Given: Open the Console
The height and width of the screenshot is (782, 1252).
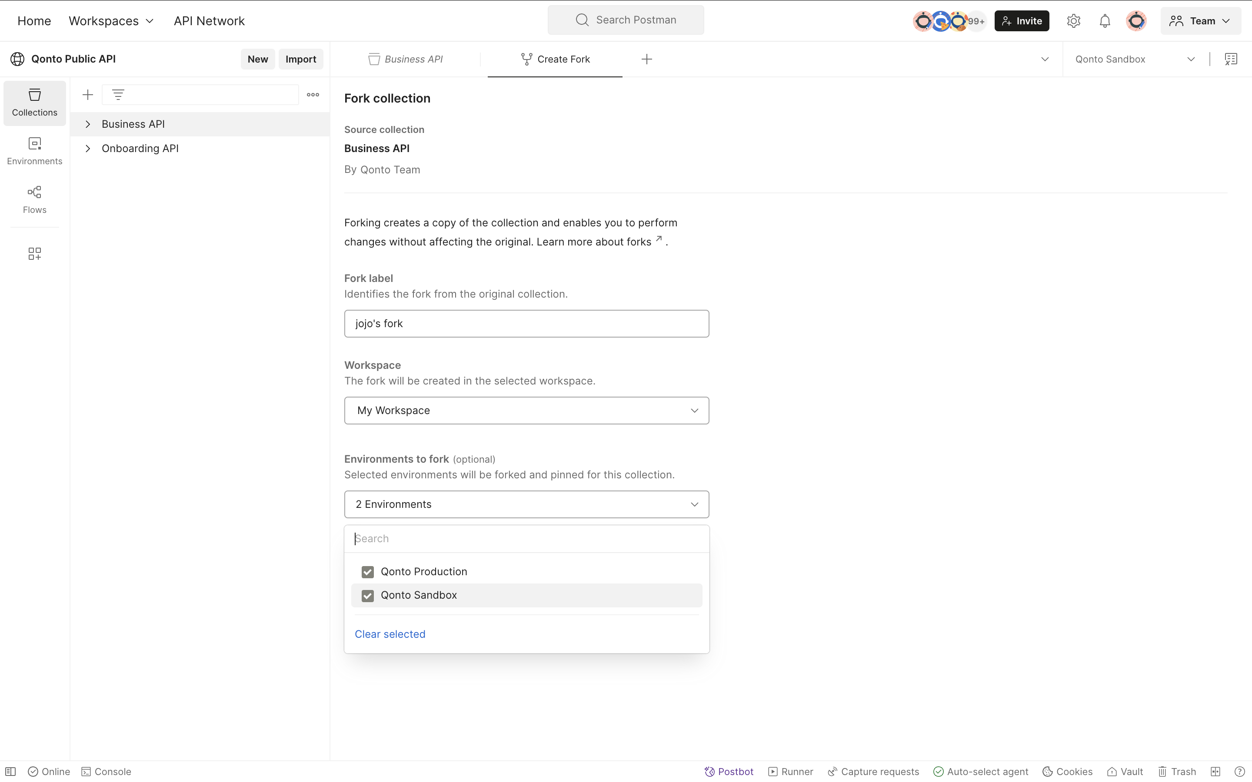Looking at the screenshot, I should coord(106,771).
